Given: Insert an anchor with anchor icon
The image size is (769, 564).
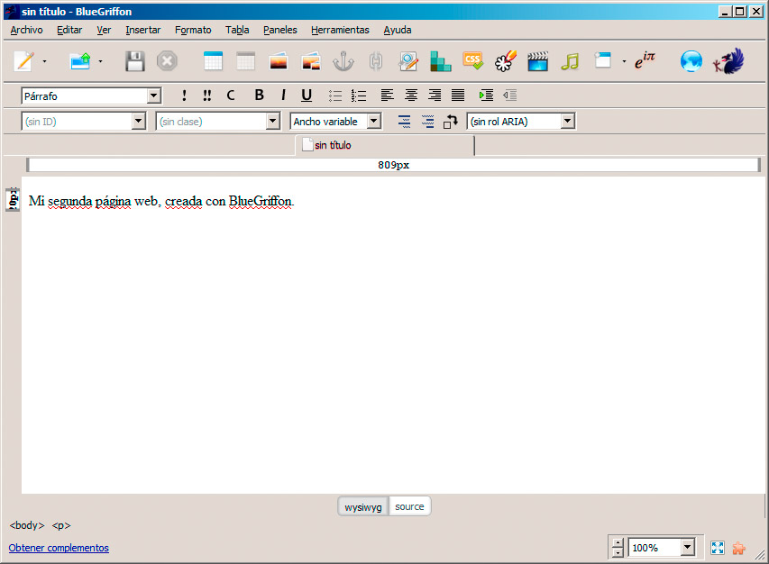Looking at the screenshot, I should pos(343,61).
